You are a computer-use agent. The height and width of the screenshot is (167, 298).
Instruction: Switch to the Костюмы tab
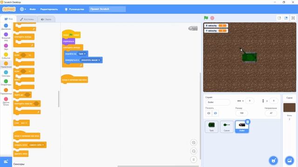(27, 19)
